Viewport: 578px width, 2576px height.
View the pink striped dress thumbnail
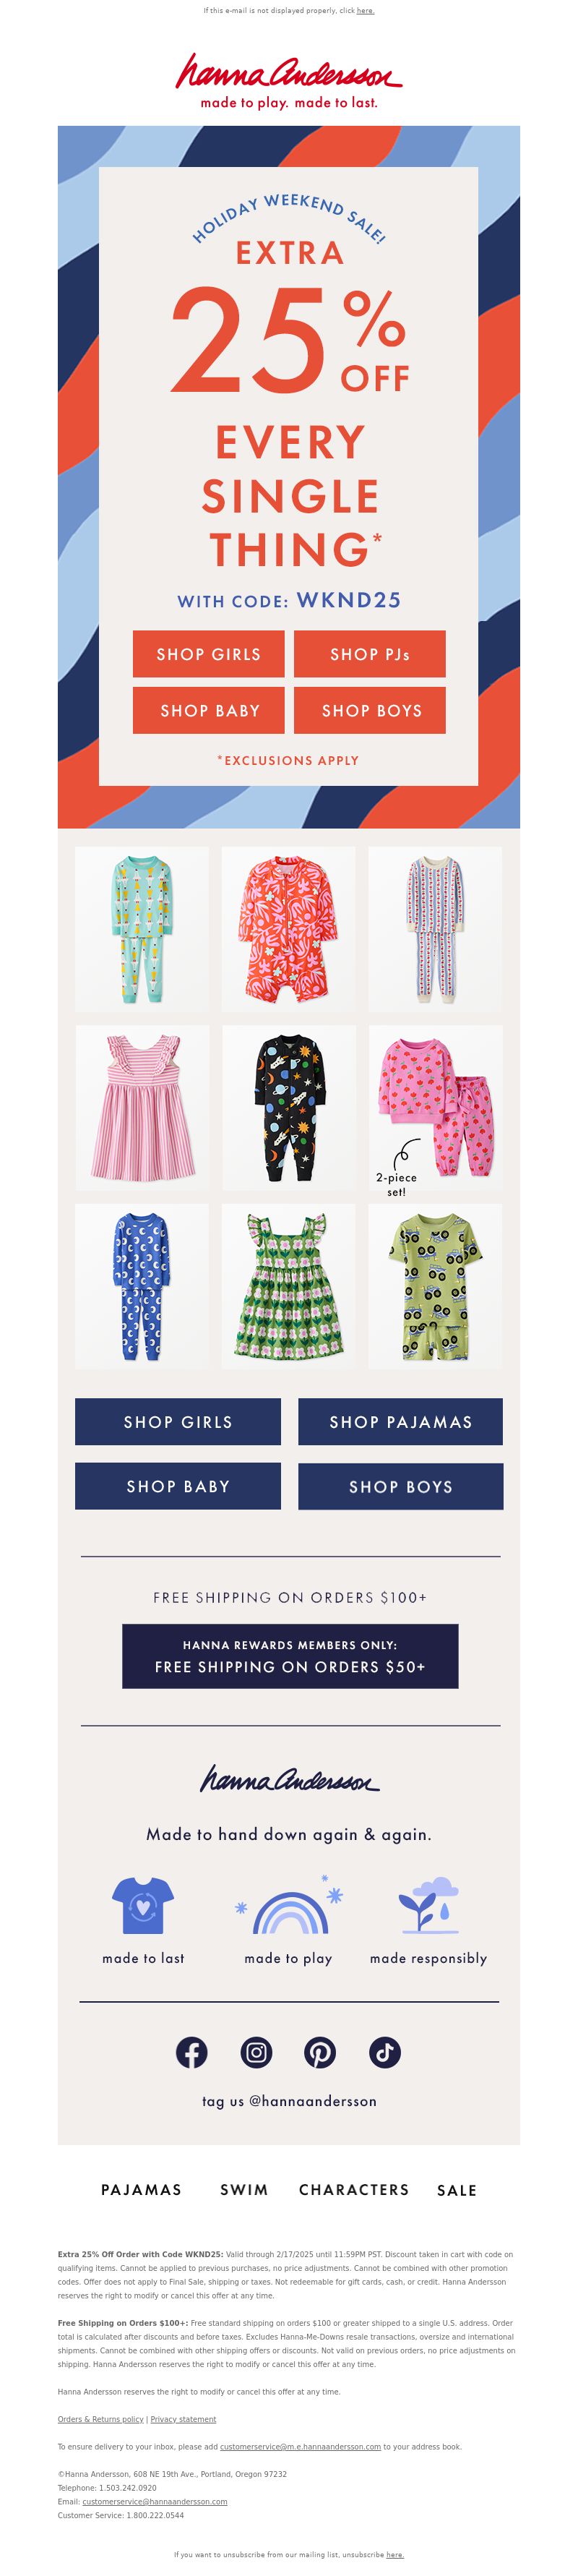click(142, 1107)
